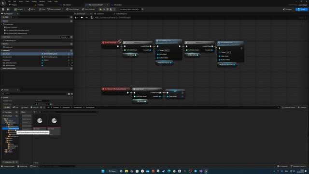Collapse the Variable section in Details

pyautogui.click(x=2, y=98)
